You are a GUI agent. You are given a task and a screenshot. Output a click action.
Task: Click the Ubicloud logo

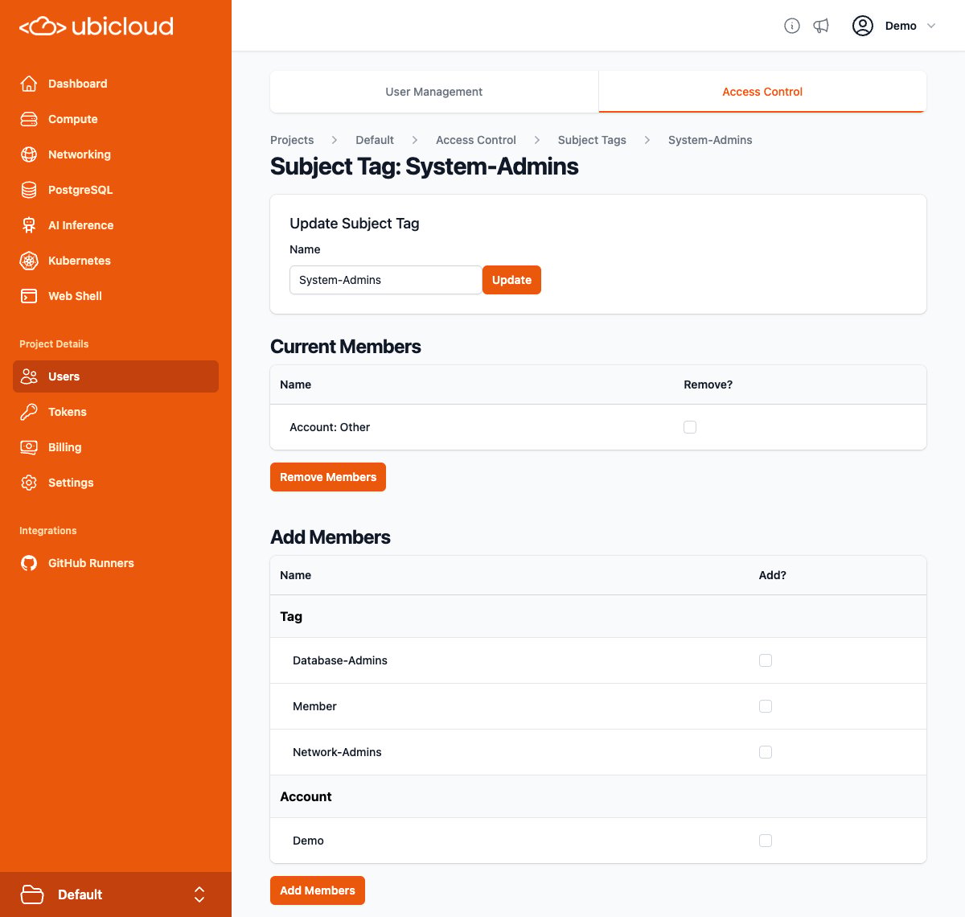tap(96, 27)
